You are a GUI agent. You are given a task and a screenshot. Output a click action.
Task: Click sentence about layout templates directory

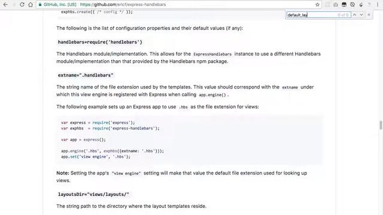132,206
